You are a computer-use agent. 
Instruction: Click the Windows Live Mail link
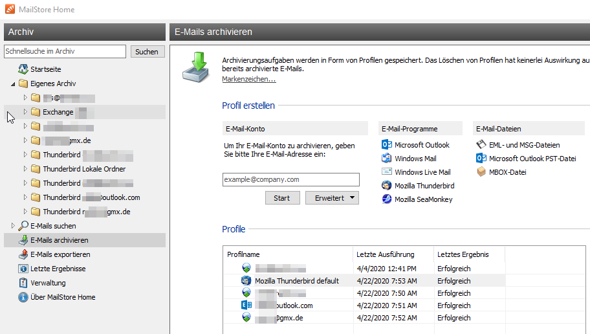(422, 172)
